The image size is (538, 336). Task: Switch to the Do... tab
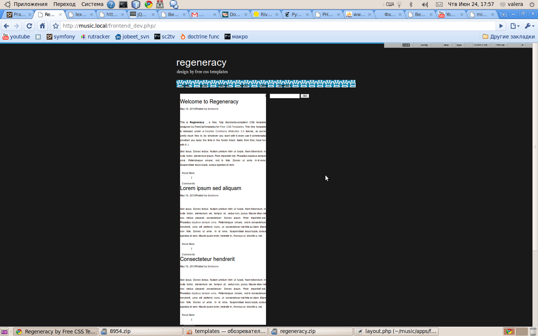(x=235, y=15)
